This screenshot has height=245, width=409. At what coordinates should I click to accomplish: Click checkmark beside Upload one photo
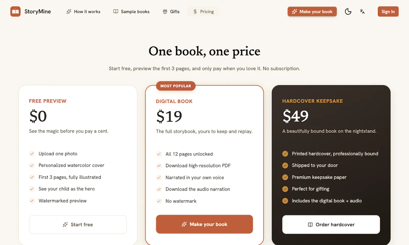click(x=32, y=154)
